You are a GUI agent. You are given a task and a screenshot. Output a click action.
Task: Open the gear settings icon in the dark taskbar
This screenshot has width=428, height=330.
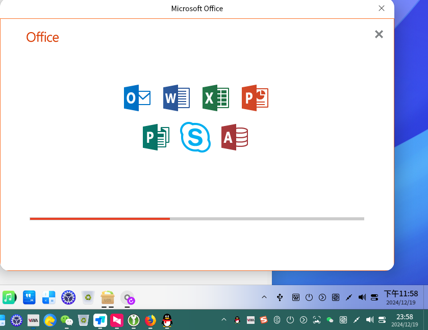pyautogui.click(x=16, y=320)
